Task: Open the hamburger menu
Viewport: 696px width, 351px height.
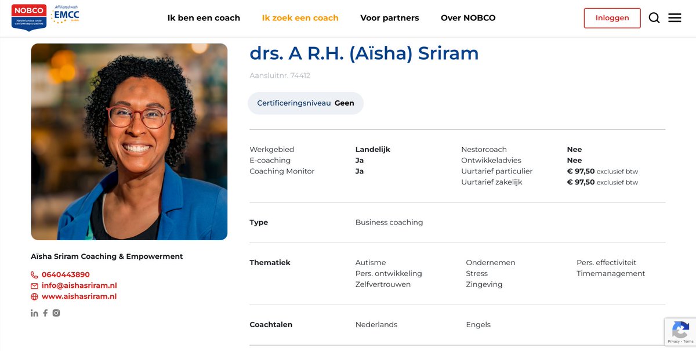Action: [675, 18]
